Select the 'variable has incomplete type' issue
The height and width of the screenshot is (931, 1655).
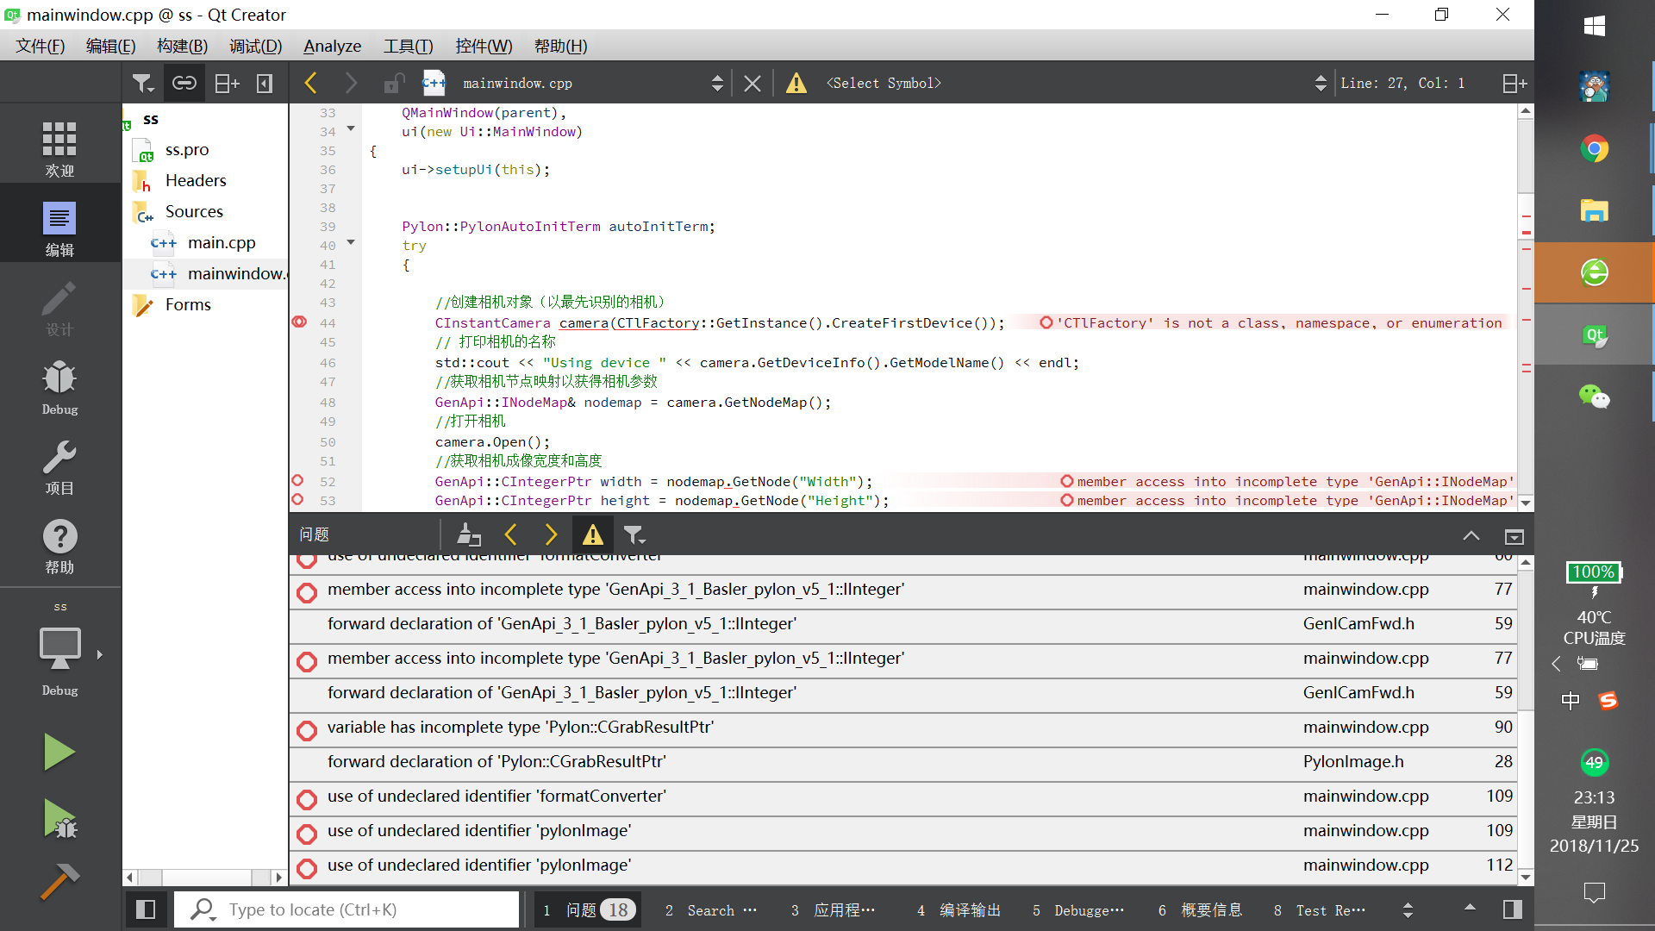[902, 728]
